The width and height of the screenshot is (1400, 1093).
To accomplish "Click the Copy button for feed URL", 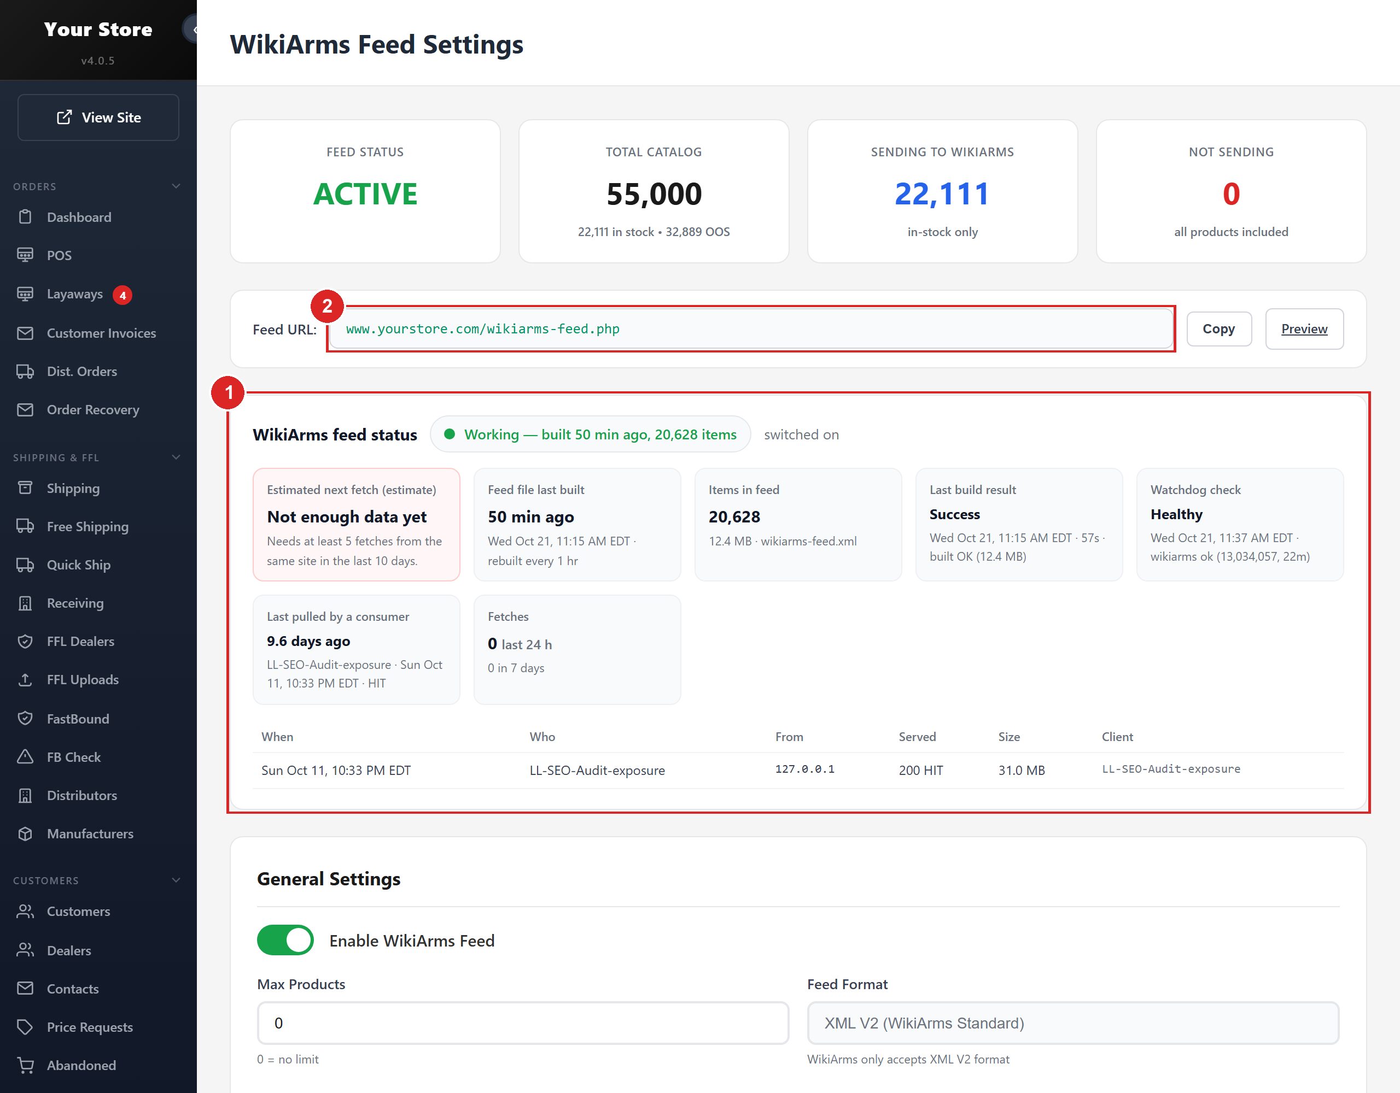I will point(1218,328).
